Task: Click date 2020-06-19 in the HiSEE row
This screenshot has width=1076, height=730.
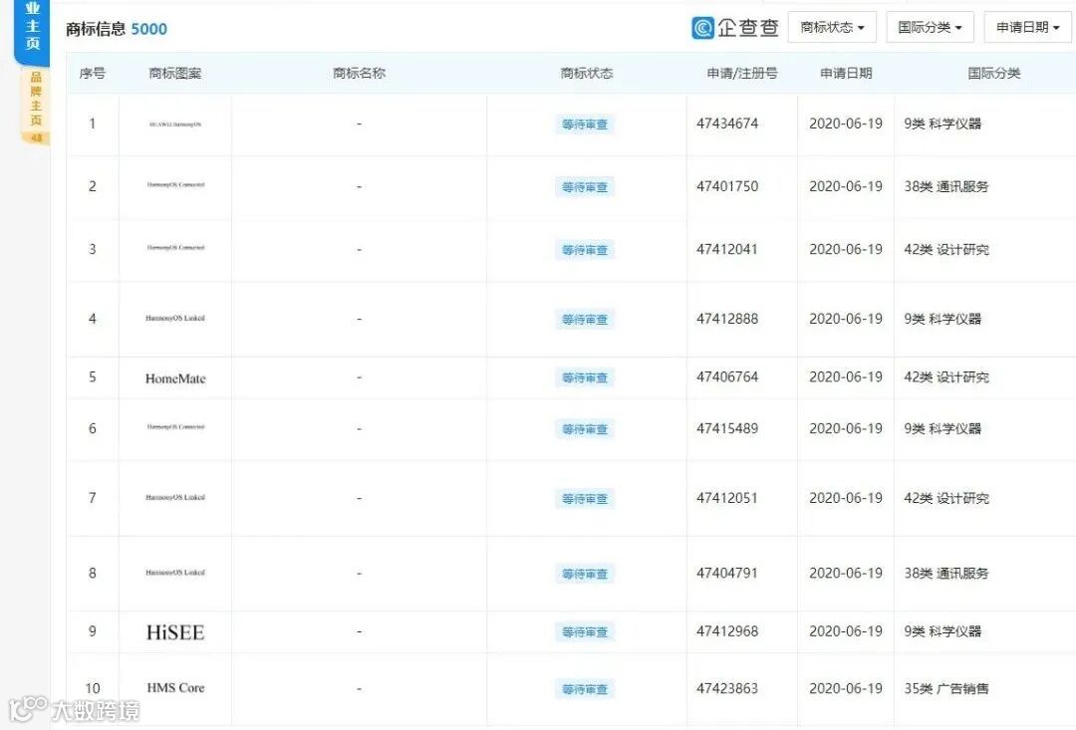Action: [x=846, y=631]
